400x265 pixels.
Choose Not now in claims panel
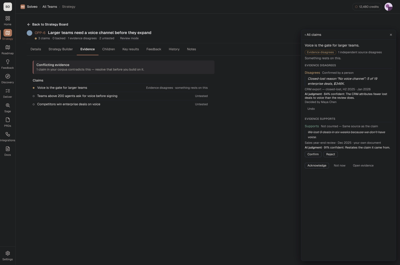pos(339,165)
